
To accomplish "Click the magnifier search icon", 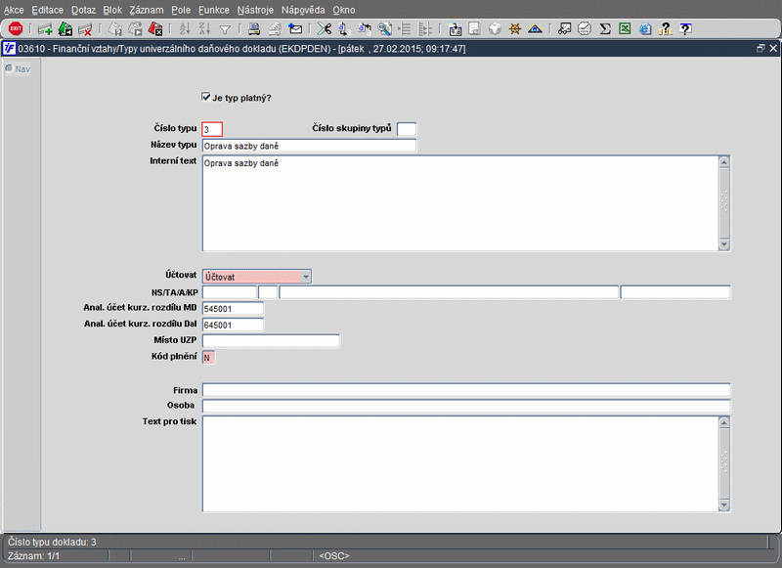I will 384,29.
